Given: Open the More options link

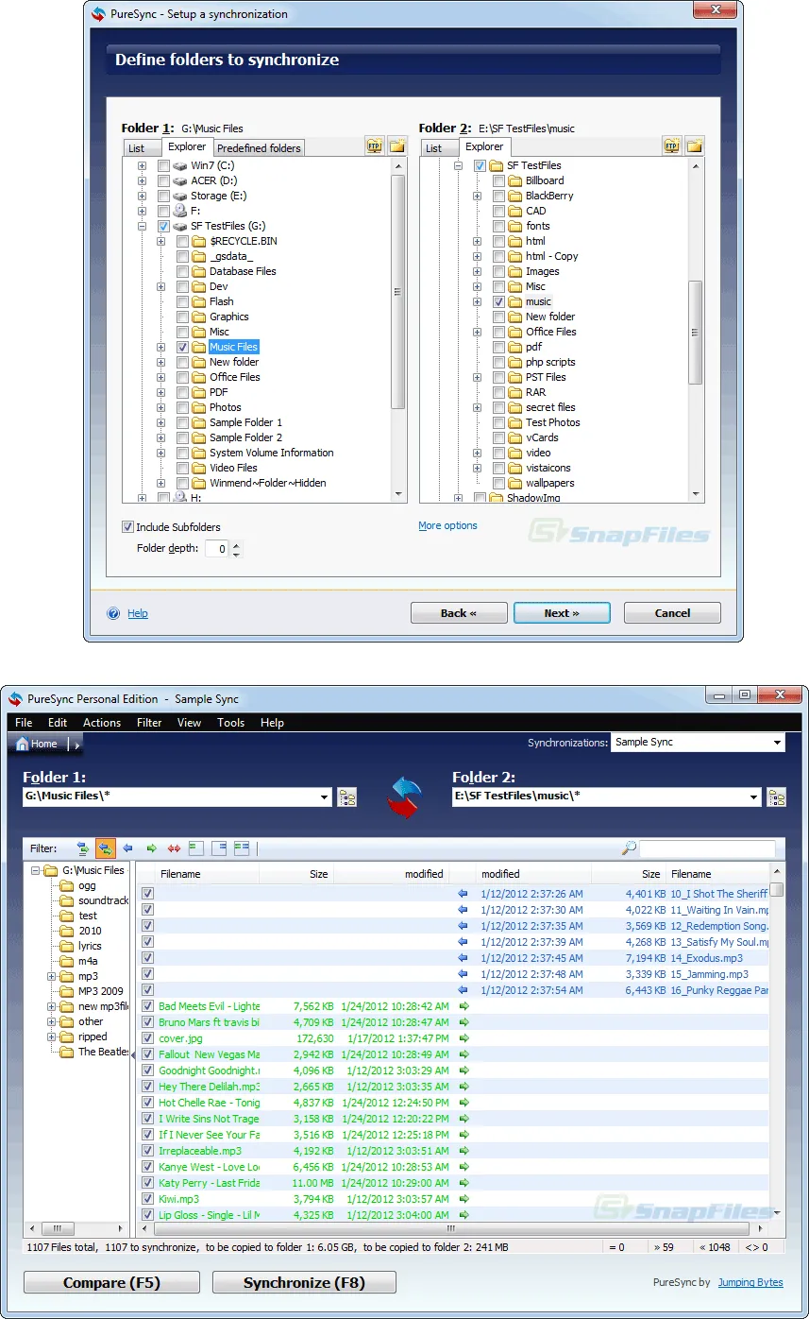Looking at the screenshot, I should (x=447, y=525).
